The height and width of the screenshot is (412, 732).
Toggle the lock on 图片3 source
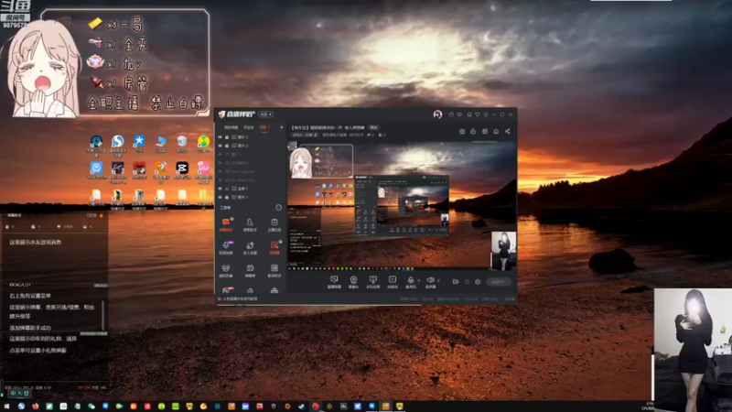227,136
